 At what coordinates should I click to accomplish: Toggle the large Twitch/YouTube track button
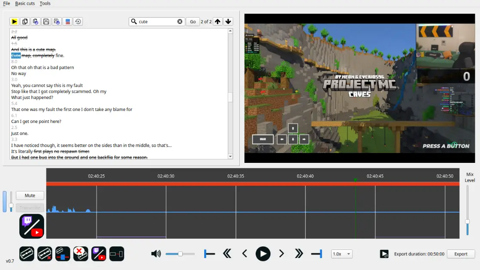32,226
